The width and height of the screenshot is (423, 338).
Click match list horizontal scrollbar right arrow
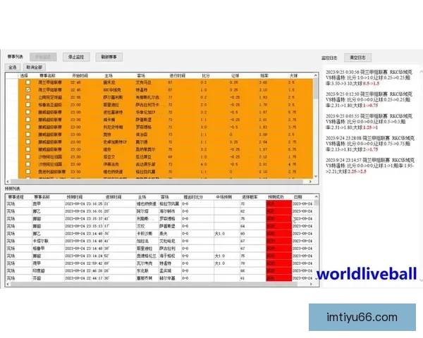pyautogui.click(x=310, y=182)
